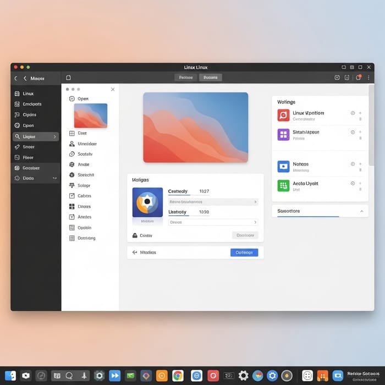Open the black gear settings in the dock

243,376
